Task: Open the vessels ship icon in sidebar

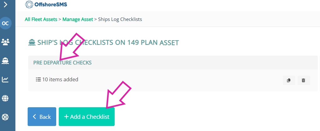Action: pyautogui.click(x=5, y=61)
